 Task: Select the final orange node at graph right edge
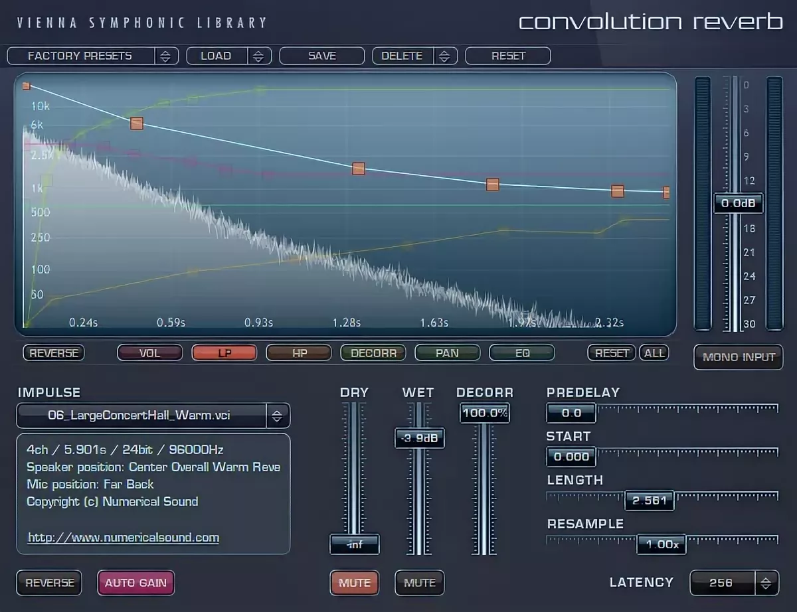point(666,192)
